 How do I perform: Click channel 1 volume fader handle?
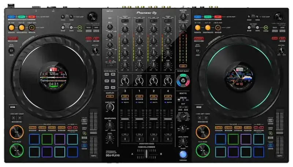click(x=140, y=119)
